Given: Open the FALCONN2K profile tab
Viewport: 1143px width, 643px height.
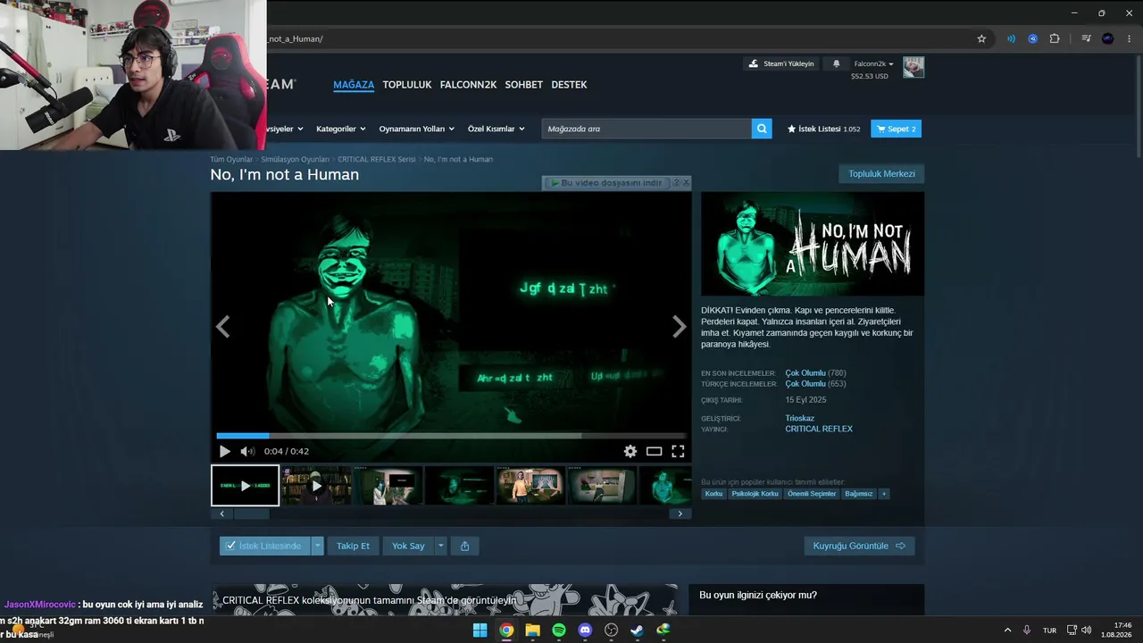Looking at the screenshot, I should click(468, 85).
